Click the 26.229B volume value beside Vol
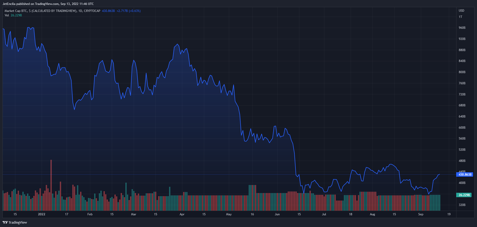The width and height of the screenshot is (477, 227). 16,15
